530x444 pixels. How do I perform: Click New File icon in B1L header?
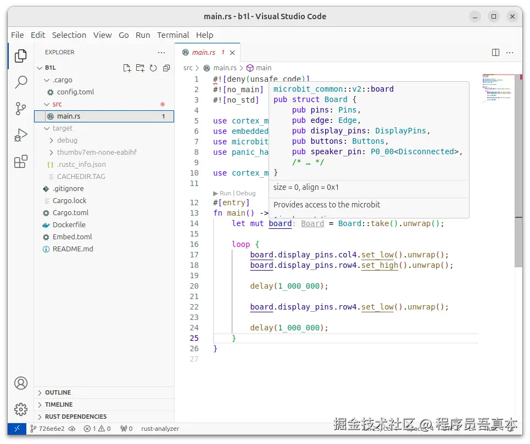[127, 68]
